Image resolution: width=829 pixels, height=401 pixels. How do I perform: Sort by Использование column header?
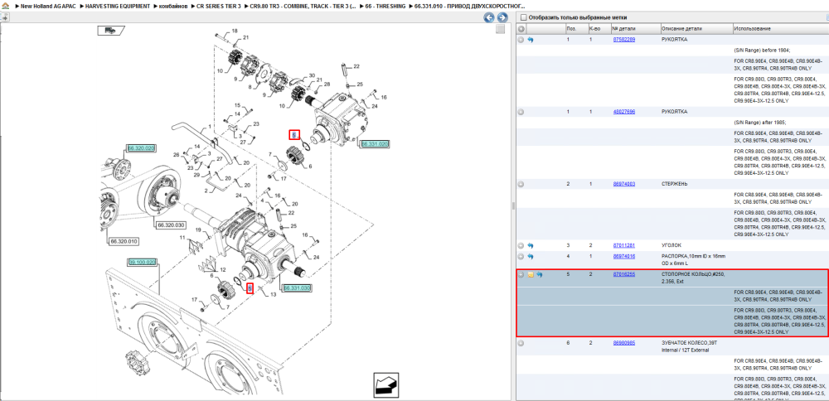pyautogui.click(x=752, y=28)
